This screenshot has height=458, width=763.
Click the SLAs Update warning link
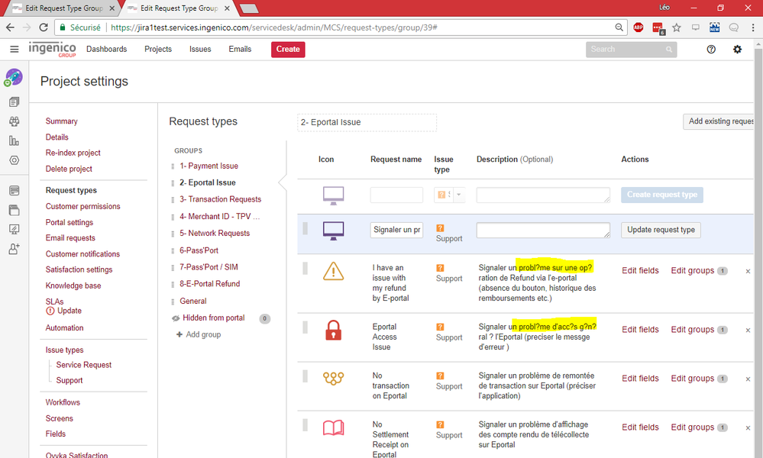(63, 311)
